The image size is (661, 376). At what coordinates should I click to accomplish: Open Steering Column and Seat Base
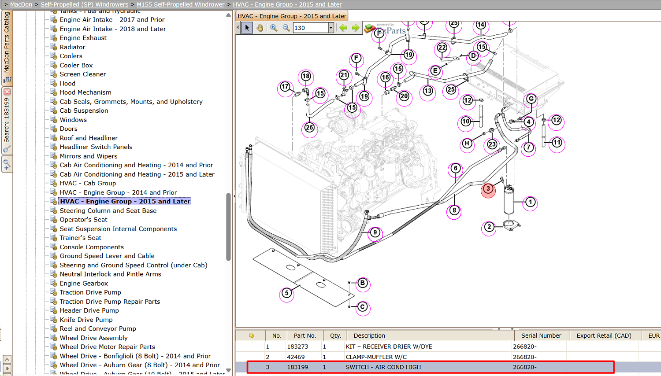[108, 210]
